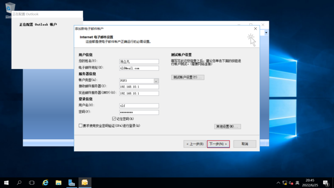Click 测试帐户设置(T) test button
This screenshot has width=334, height=188.
tap(188, 77)
